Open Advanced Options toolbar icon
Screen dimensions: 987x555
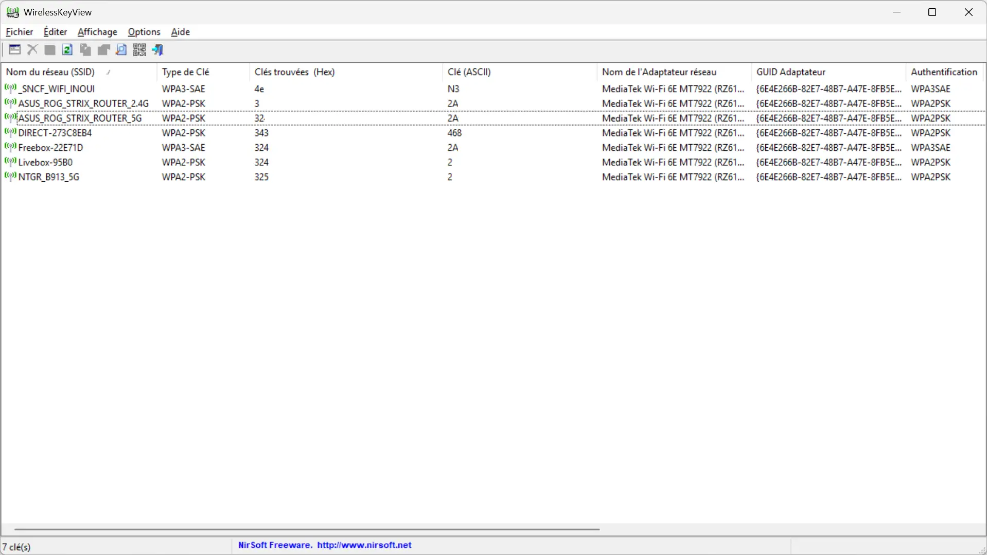point(15,50)
